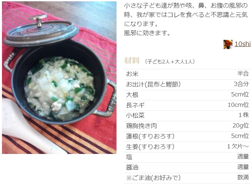The width and height of the screenshot is (252, 185).
Task: Select the 塩 ingredient row
Action: point(187,157)
